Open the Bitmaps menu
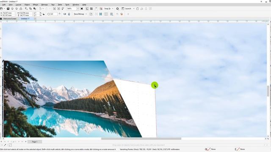Viewport: 271px width, 152px height. pyautogui.click(x=44, y=5)
